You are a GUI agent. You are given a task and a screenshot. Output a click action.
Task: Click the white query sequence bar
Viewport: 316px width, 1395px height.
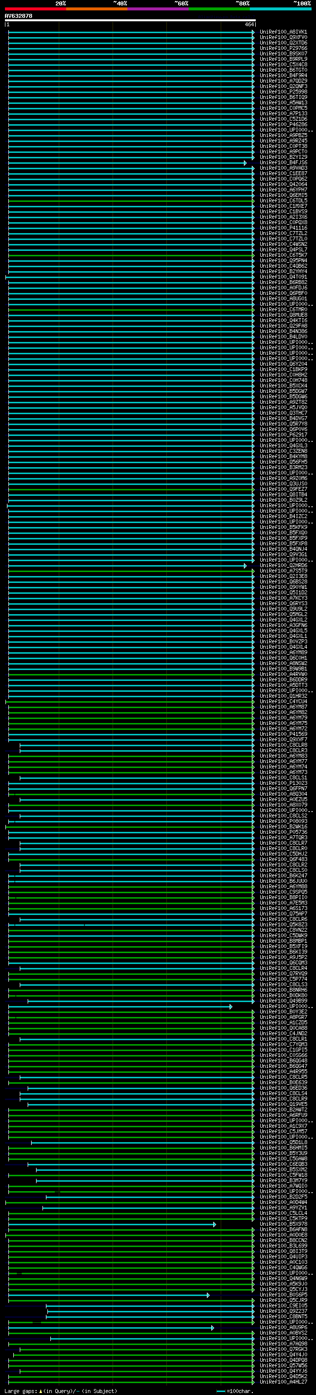pyautogui.click(x=130, y=20)
